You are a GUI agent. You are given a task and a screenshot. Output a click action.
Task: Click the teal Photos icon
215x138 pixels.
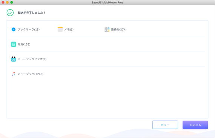pyautogui.click(x=14, y=44)
